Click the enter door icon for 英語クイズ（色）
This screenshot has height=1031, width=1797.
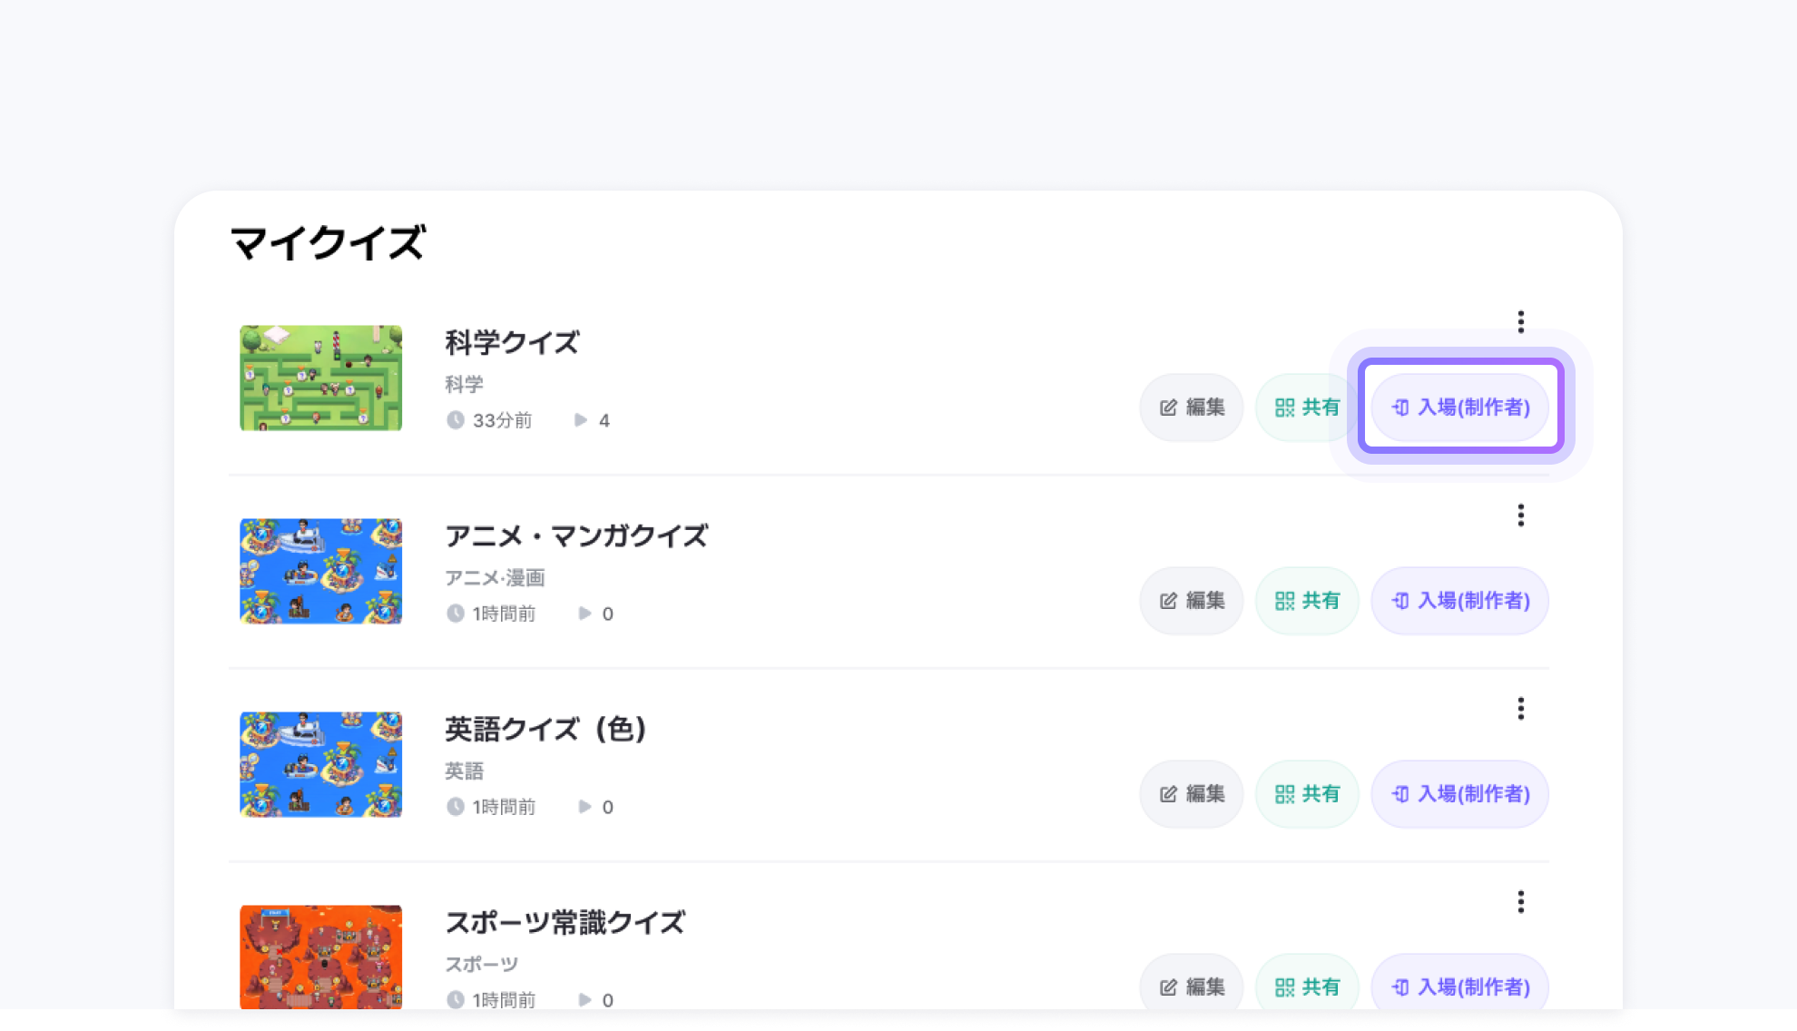coord(1399,794)
